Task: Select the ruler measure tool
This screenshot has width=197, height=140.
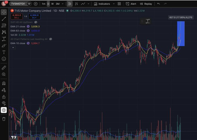Action: (x=4, y=68)
